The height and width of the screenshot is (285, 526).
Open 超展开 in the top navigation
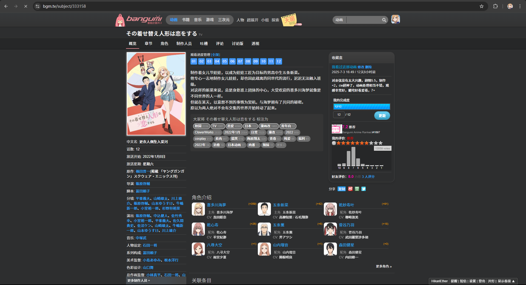pos(253,20)
